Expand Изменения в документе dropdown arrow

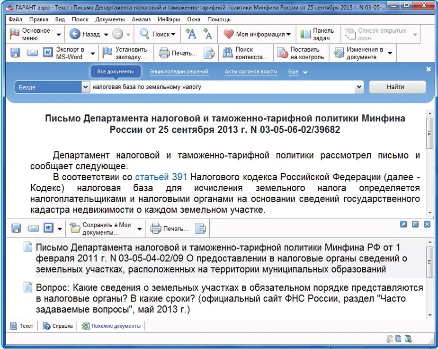[390, 53]
